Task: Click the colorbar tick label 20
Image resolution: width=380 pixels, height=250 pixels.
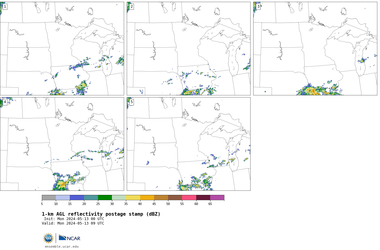Action: pyautogui.click(x=84, y=204)
